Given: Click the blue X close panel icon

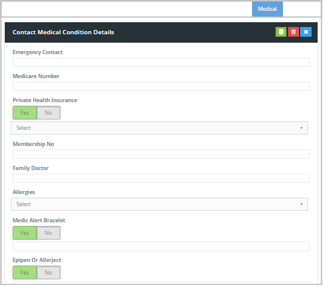Looking at the screenshot, I should [306, 32].
